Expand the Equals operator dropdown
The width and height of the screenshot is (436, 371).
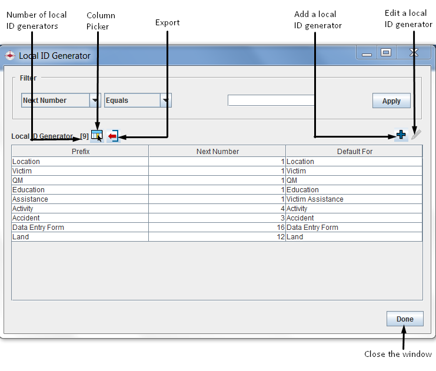tap(166, 101)
